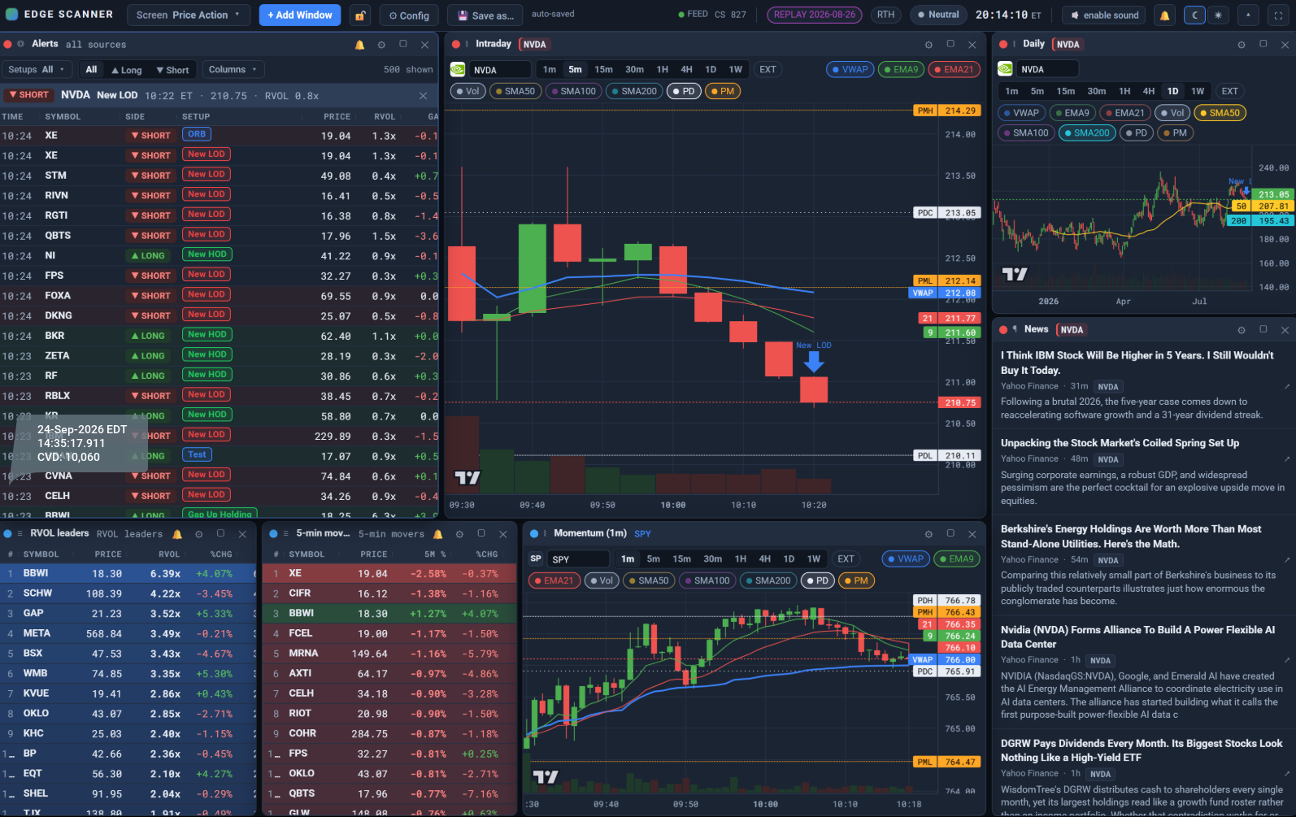Select XE row in 5-min movers
1296x817 pixels.
[x=389, y=574]
